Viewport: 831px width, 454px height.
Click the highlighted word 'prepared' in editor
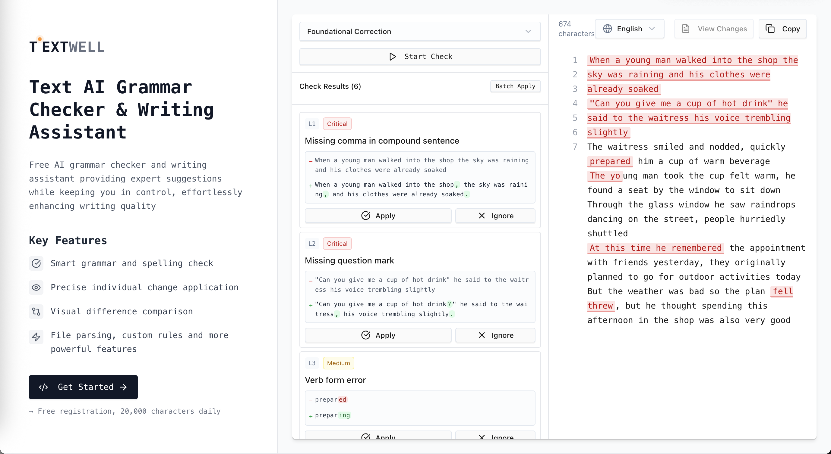[610, 161]
